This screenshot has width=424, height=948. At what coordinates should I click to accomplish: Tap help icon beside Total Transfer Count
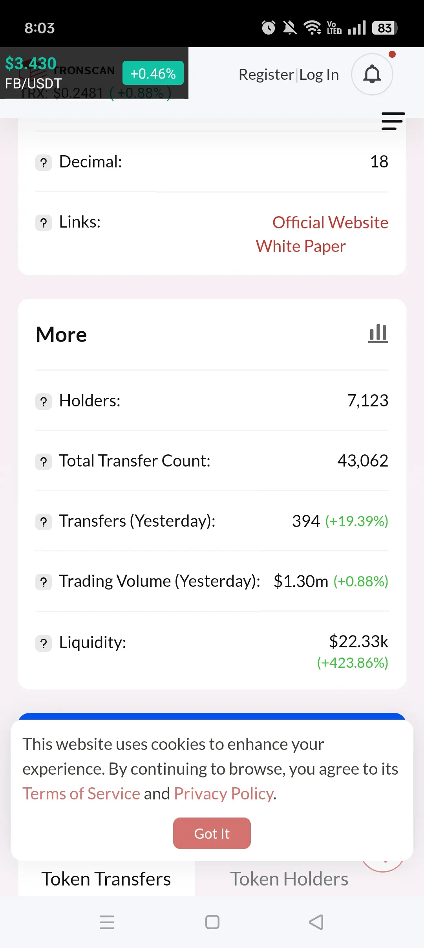(x=44, y=462)
